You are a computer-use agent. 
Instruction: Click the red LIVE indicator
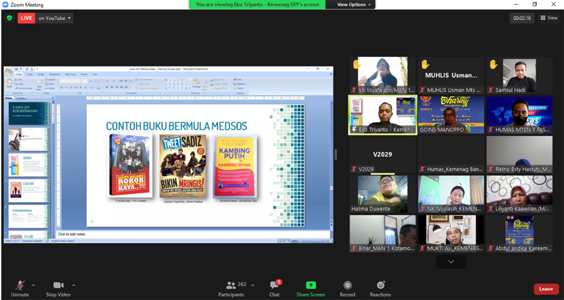coord(26,18)
